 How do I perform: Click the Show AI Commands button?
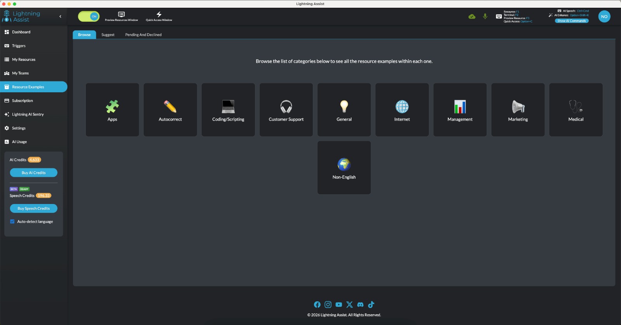coord(572,21)
